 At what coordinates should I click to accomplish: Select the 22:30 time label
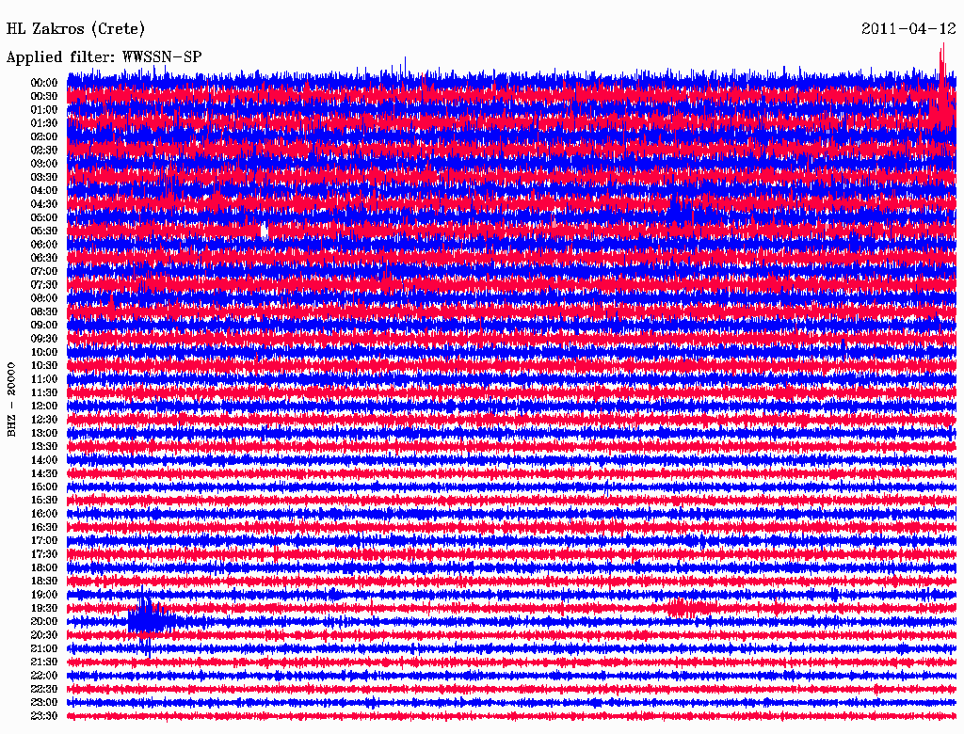(44, 689)
